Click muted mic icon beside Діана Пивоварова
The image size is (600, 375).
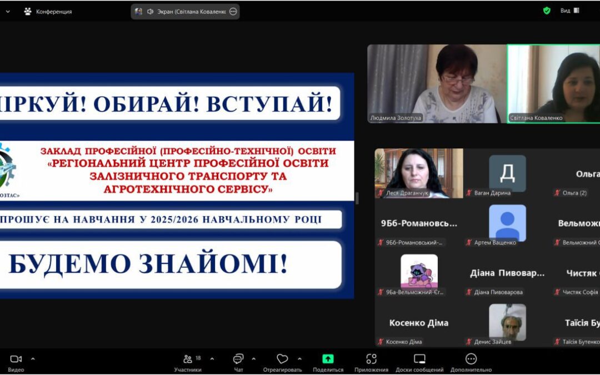(x=469, y=292)
